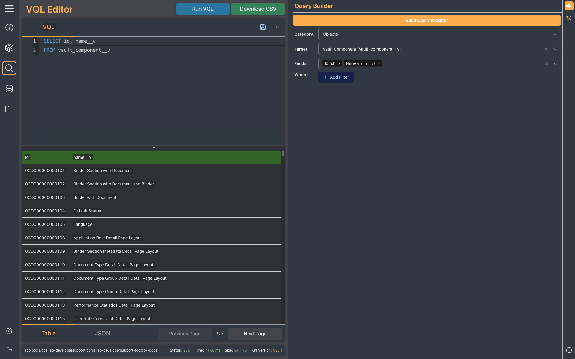
Task: Open the component cube sidebar icon
Action: (9, 48)
